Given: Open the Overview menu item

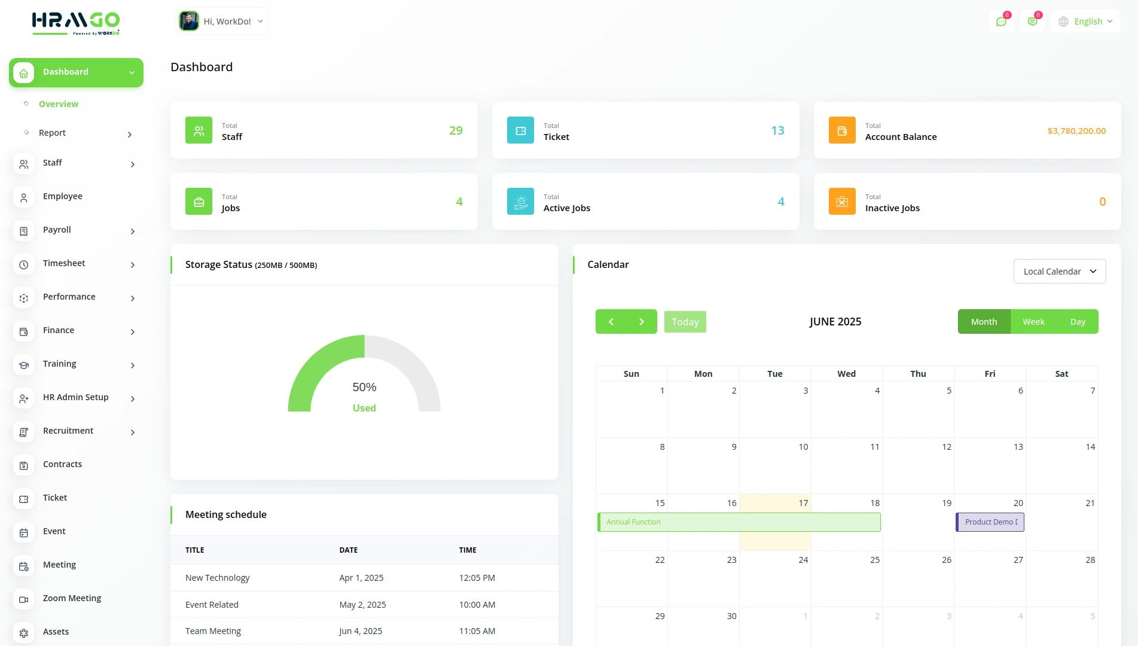Looking at the screenshot, I should click(x=59, y=104).
